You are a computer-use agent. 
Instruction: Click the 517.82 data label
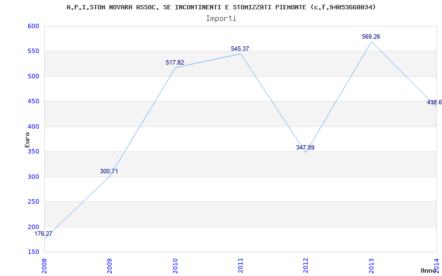click(x=175, y=62)
